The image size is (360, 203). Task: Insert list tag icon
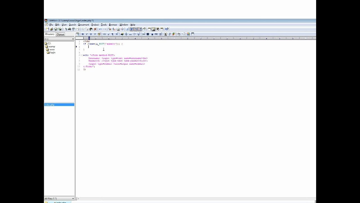(x=160, y=34)
